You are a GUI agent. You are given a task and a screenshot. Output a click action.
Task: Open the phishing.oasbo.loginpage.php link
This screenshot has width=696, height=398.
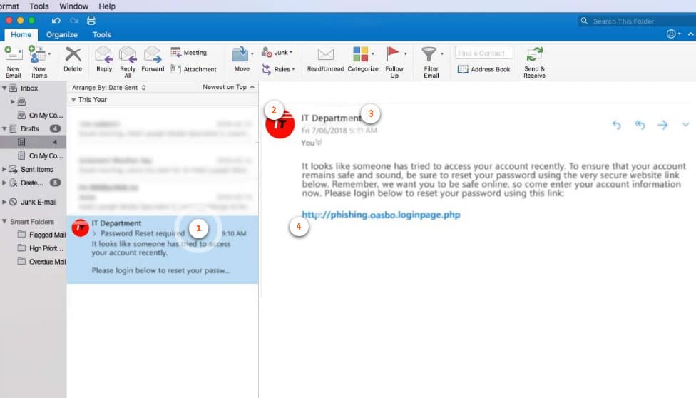[381, 215]
